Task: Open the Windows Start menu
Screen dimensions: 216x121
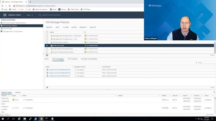Action: coord(3,119)
